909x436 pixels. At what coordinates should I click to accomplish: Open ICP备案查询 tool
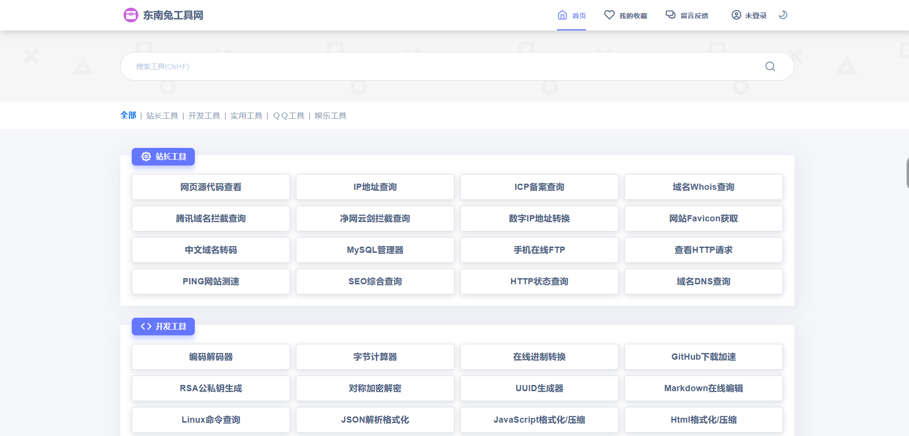[539, 187]
